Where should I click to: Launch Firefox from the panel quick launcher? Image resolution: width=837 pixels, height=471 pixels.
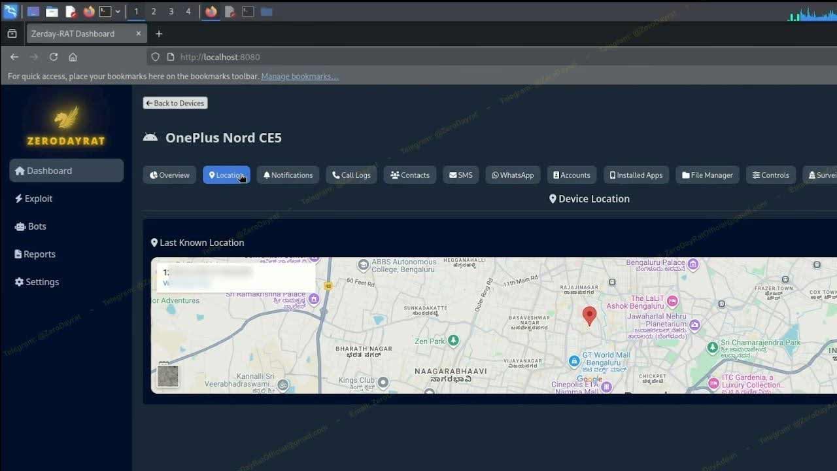89,11
